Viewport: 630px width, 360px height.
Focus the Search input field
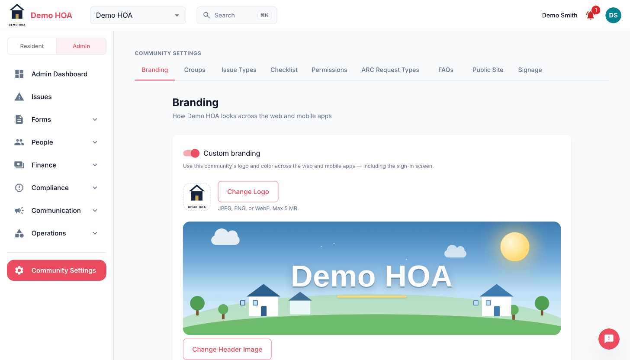[237, 15]
